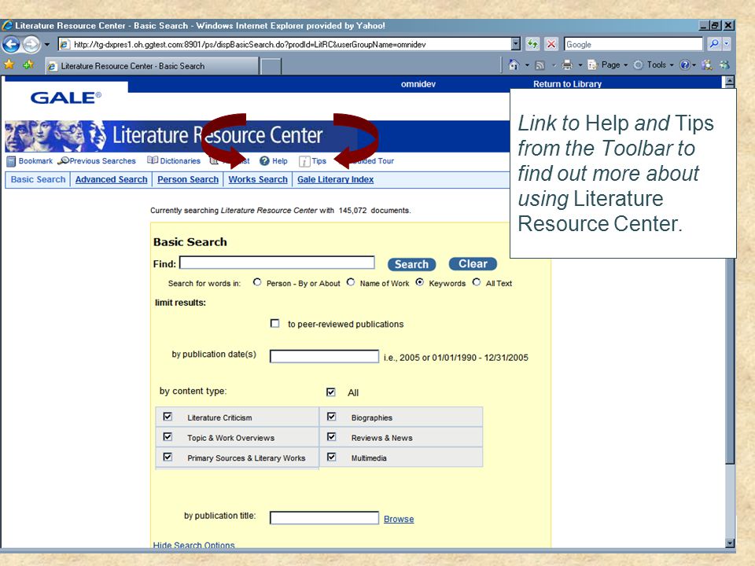Click the page scrollbar down arrow

(x=730, y=543)
